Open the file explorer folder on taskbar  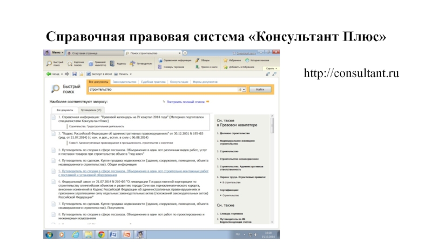point(89,235)
